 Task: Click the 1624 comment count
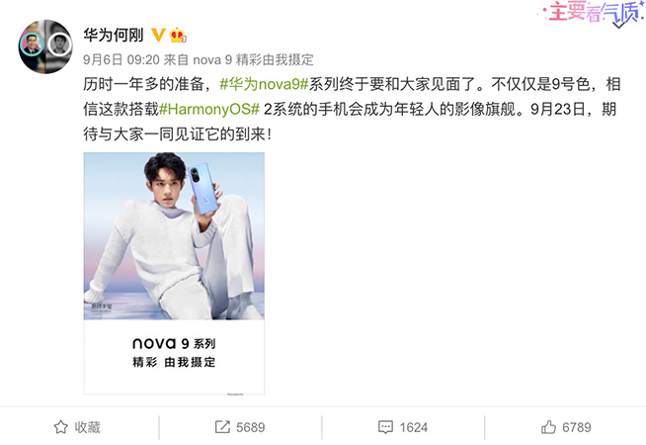[x=414, y=427]
